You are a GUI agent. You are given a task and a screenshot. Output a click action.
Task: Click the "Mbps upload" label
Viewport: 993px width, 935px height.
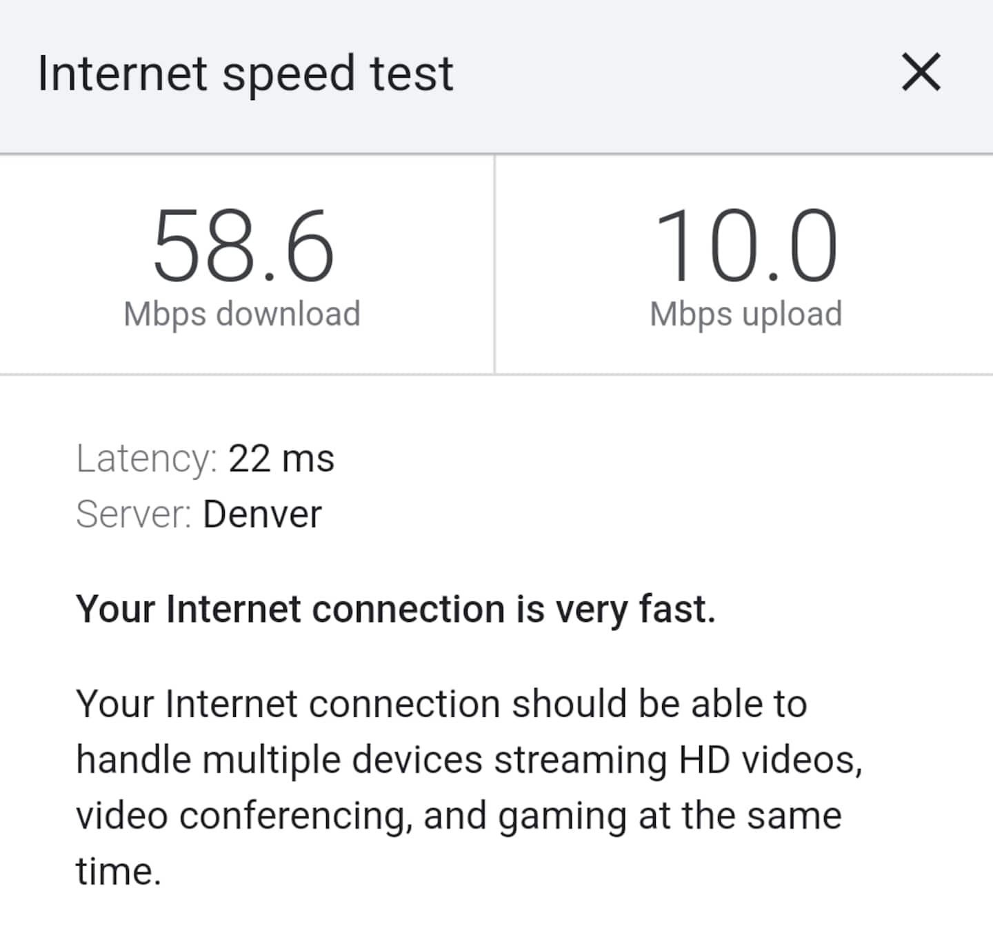pyautogui.click(x=745, y=314)
